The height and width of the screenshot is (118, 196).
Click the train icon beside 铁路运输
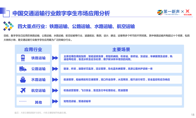tap(23, 58)
